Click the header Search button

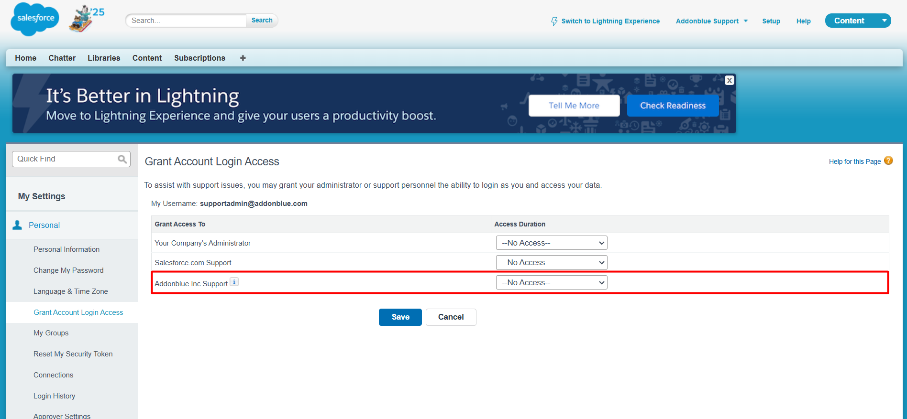262,21
